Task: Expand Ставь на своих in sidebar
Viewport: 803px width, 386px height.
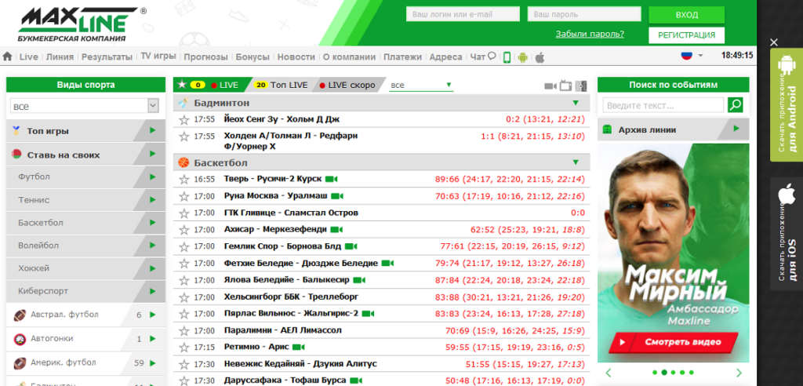Action: point(152,154)
